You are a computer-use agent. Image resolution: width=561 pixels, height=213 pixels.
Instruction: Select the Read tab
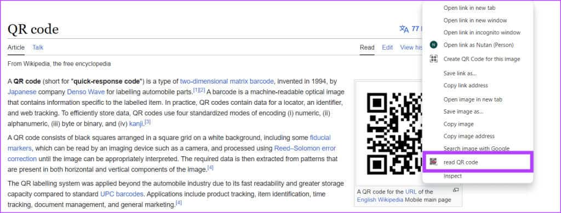point(367,48)
